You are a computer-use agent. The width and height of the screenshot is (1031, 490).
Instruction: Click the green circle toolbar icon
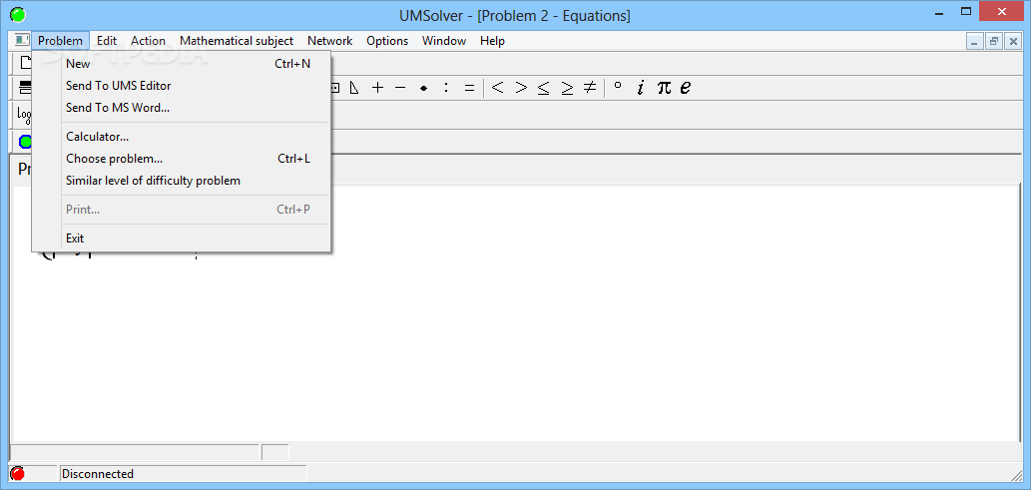(x=25, y=142)
